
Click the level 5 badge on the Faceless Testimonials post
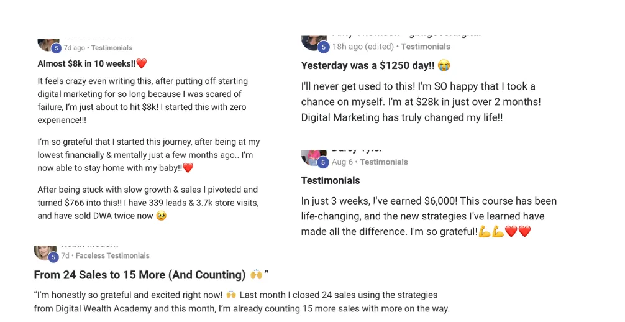point(53,256)
